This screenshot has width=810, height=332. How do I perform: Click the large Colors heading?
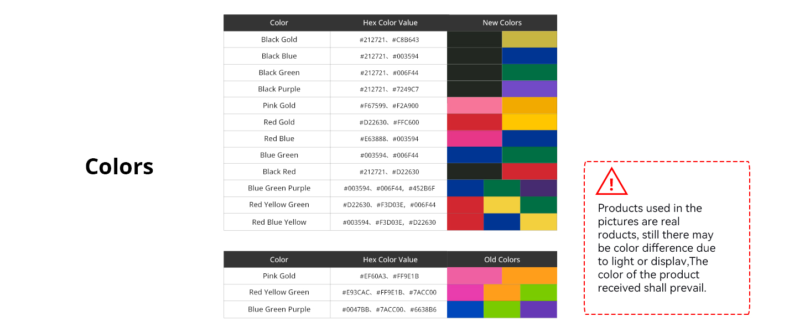pos(119,166)
